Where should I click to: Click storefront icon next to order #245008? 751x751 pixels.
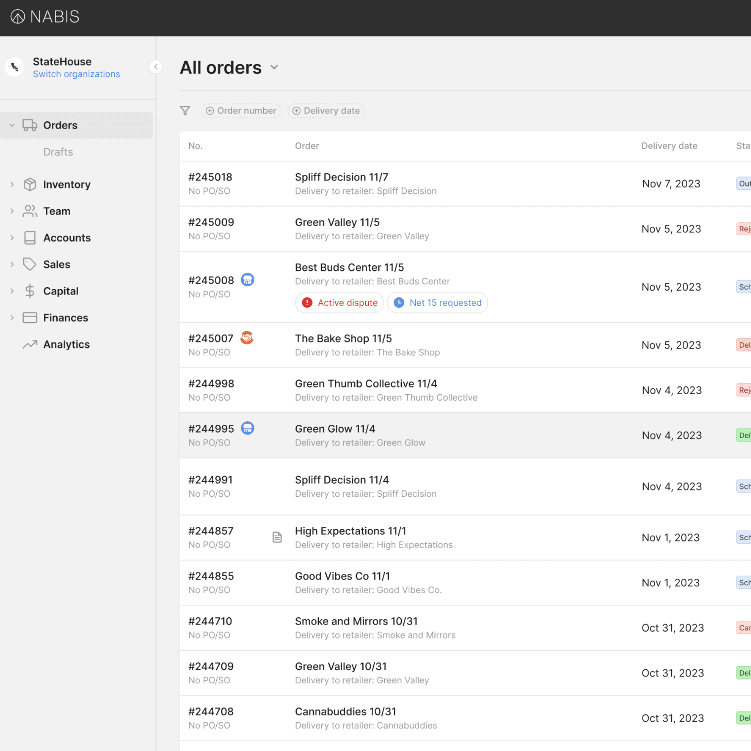(x=247, y=280)
